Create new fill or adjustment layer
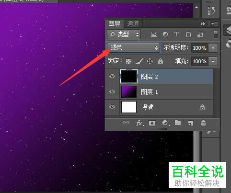 (x=165, y=123)
